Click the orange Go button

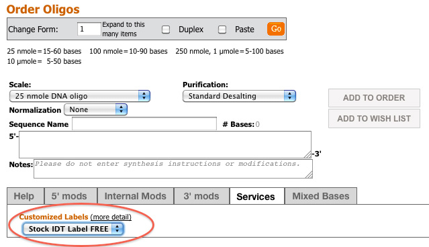[x=276, y=29]
